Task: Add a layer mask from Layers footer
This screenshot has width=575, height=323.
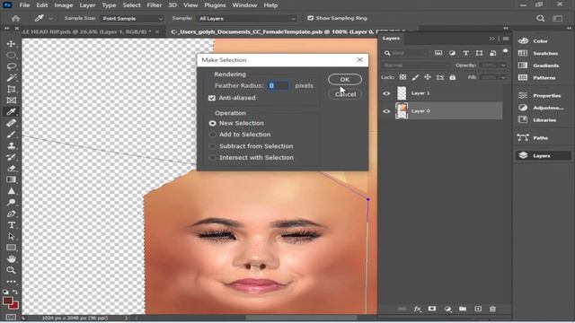Action: click(x=432, y=309)
